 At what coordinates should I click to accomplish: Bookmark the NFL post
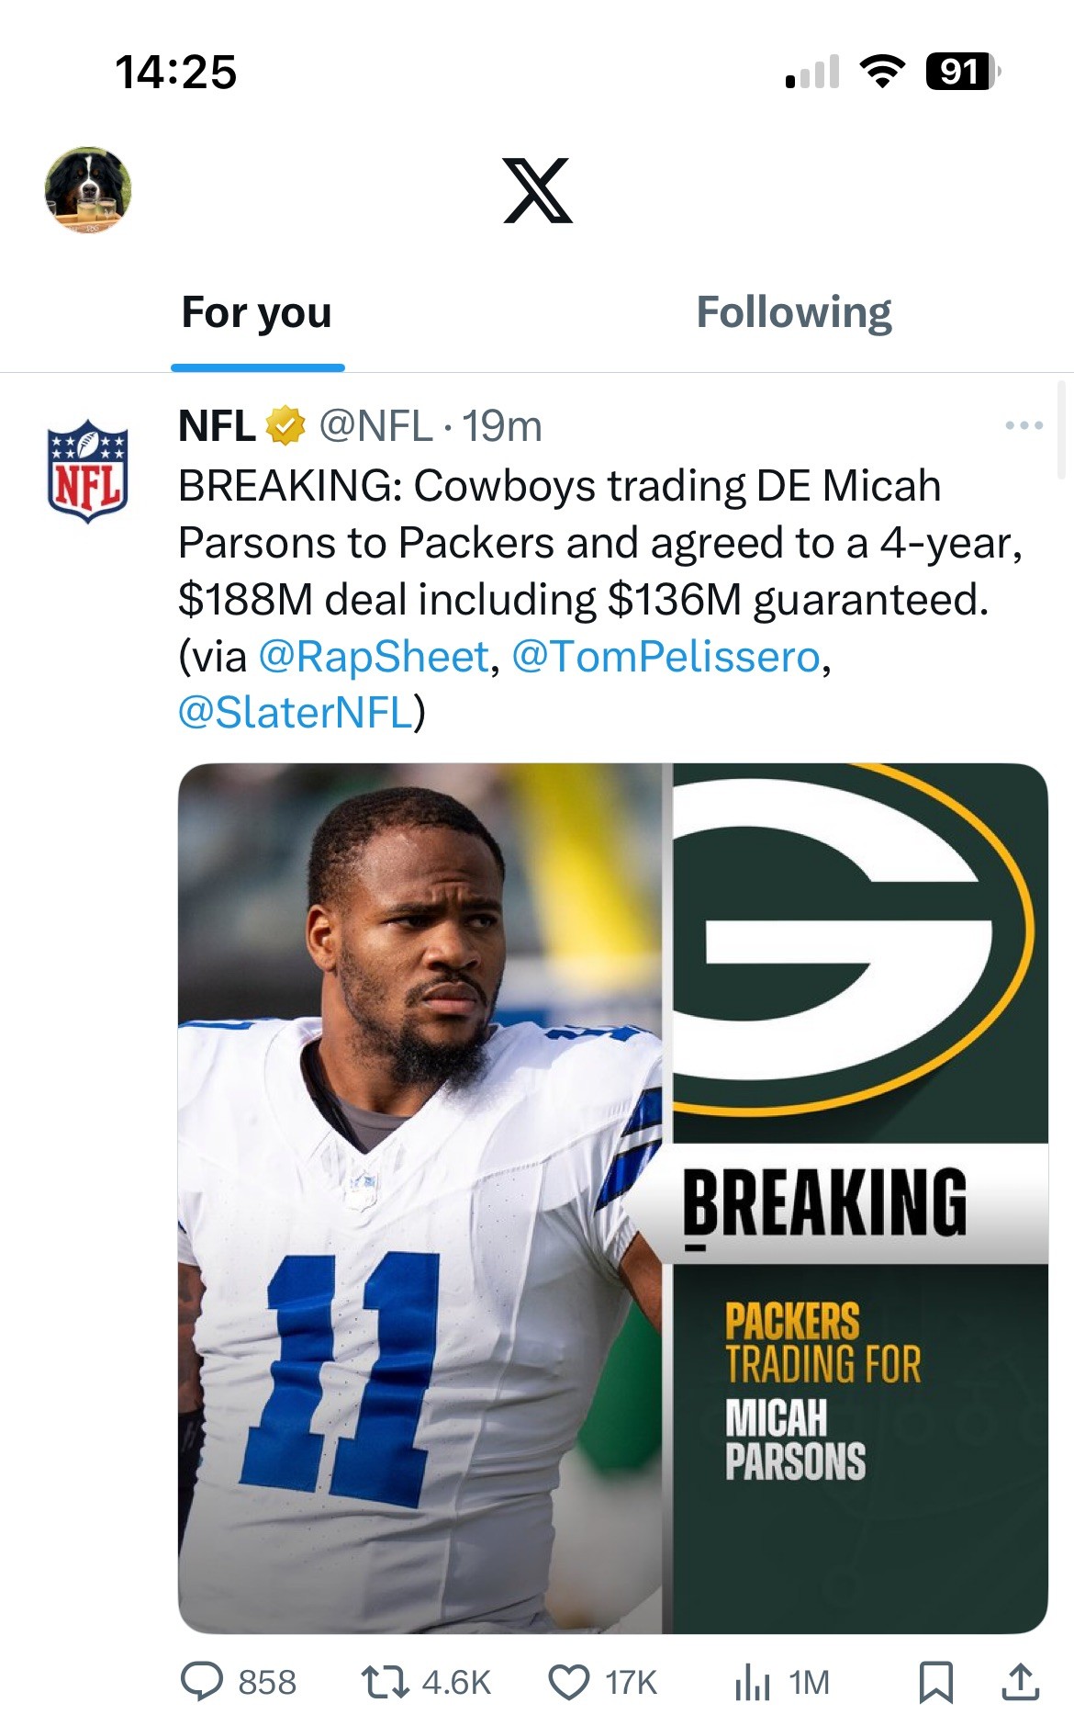[935, 1682]
